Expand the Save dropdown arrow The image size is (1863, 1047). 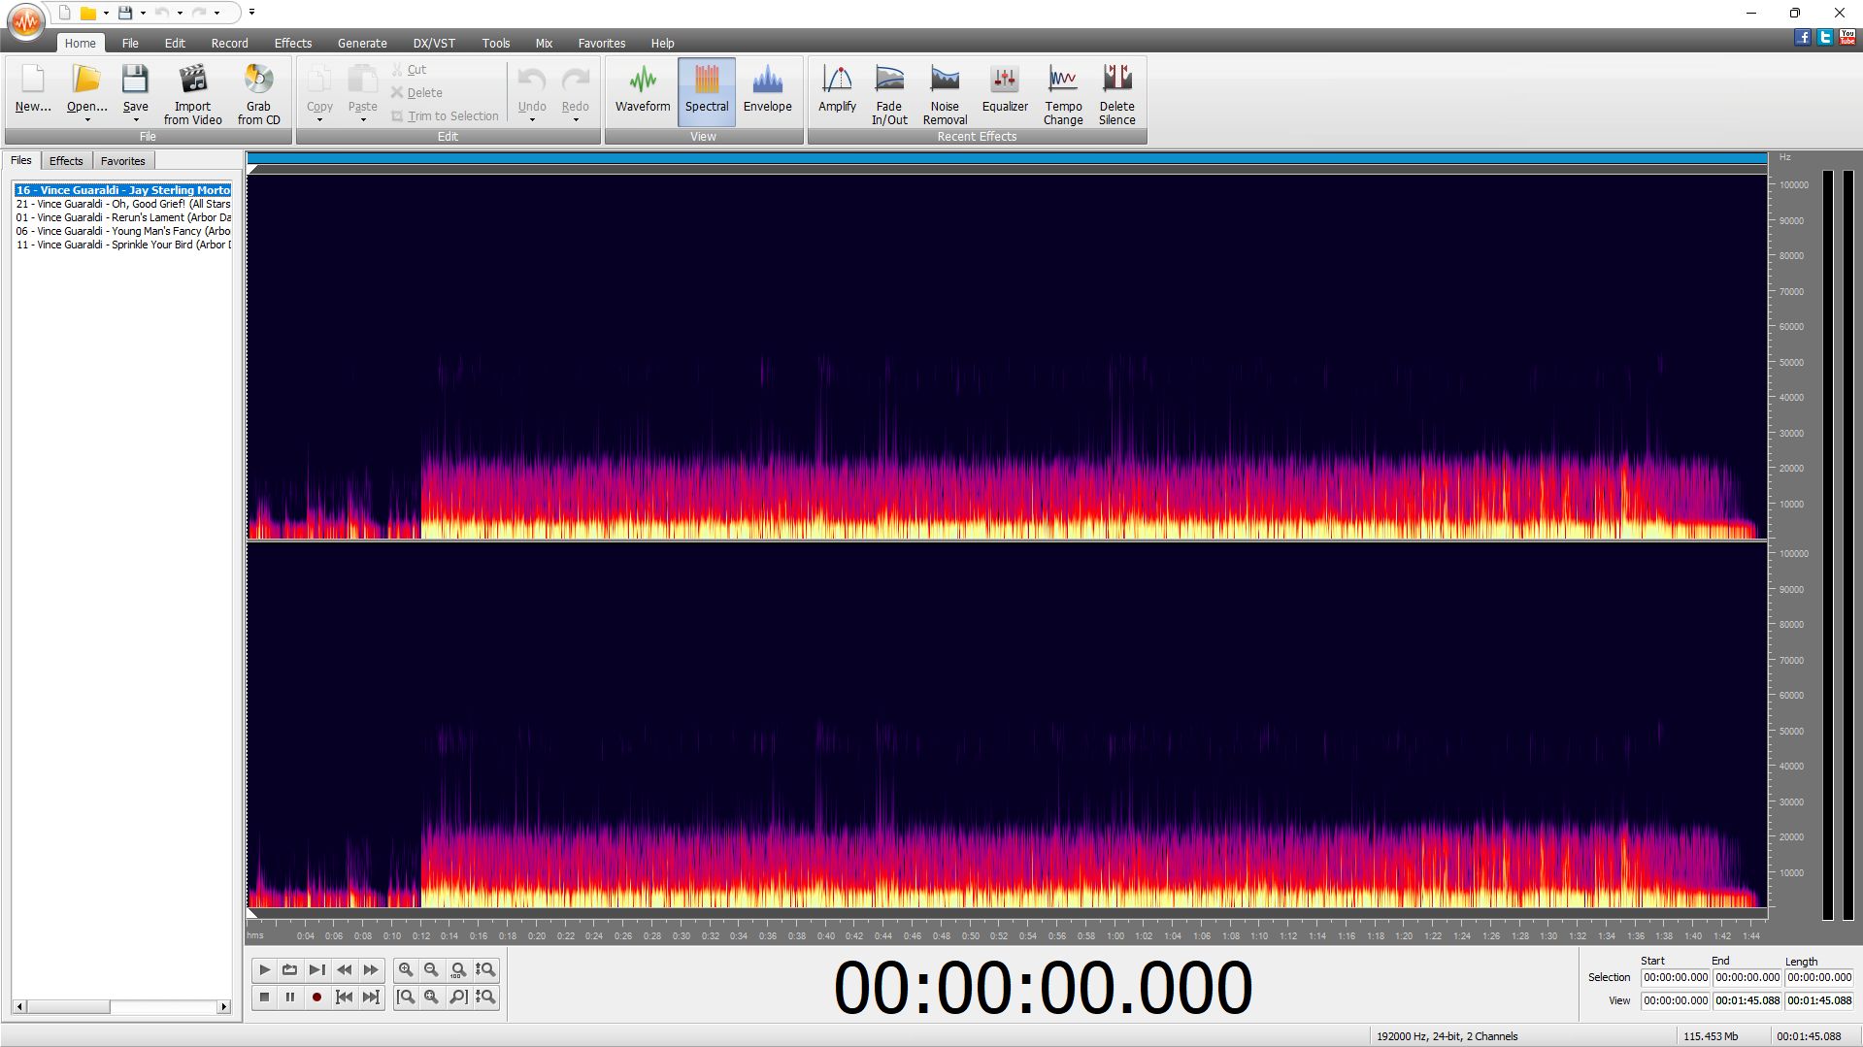136,120
